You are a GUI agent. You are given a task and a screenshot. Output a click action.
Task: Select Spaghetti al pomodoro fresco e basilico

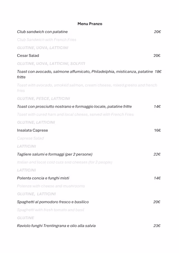pos(53,202)
